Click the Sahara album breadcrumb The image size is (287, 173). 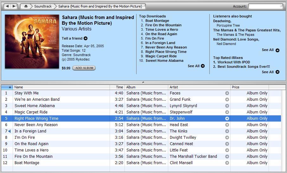pos(100,6)
